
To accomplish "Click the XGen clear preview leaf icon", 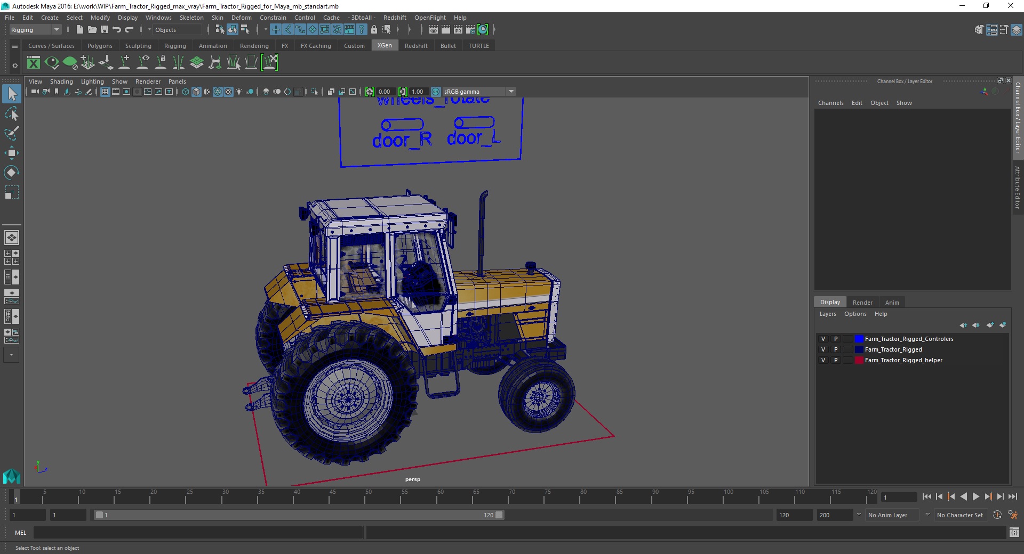I will click(70, 63).
